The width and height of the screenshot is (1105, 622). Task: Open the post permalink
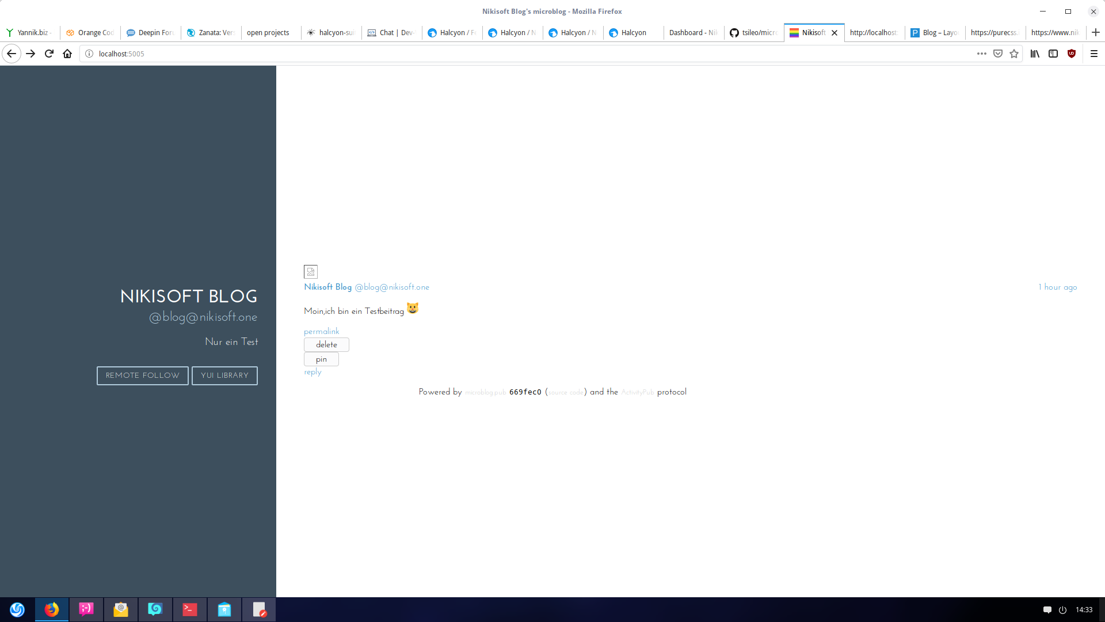click(x=321, y=331)
